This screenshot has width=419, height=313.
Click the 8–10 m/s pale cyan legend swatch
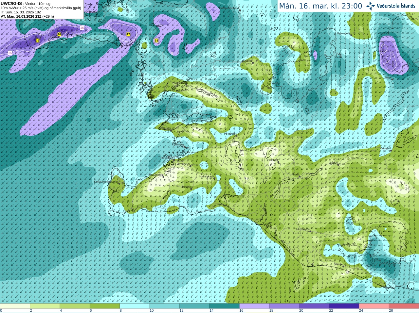pyautogui.click(x=135, y=306)
